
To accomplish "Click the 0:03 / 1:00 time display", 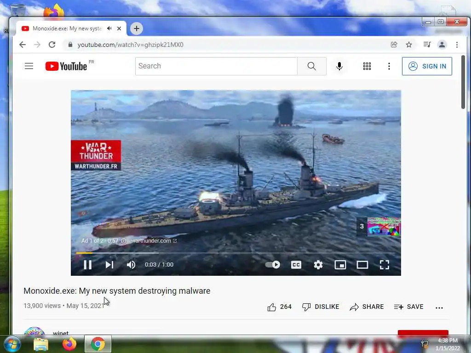I will coord(159,264).
